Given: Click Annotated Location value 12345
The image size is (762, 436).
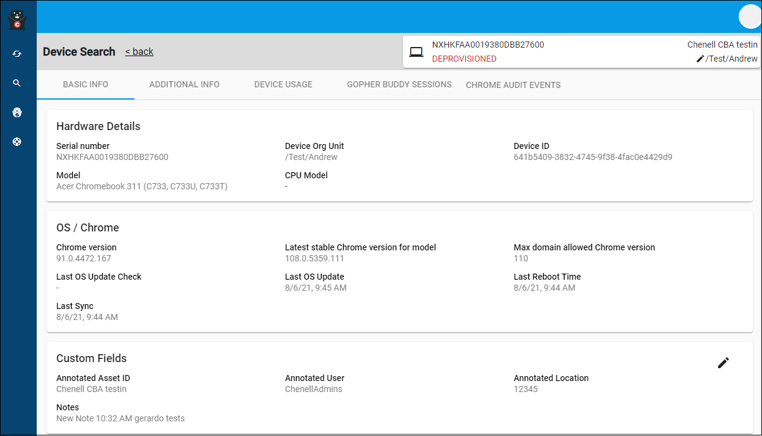Looking at the screenshot, I should click(525, 389).
